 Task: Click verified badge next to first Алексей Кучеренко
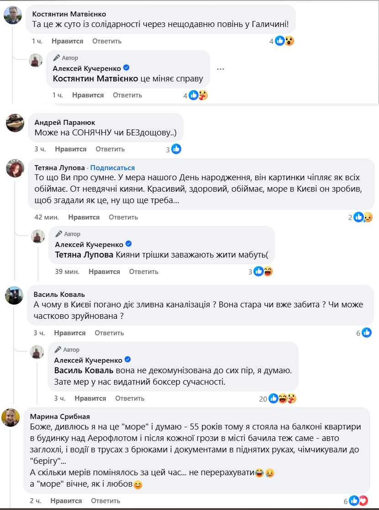[x=126, y=68]
